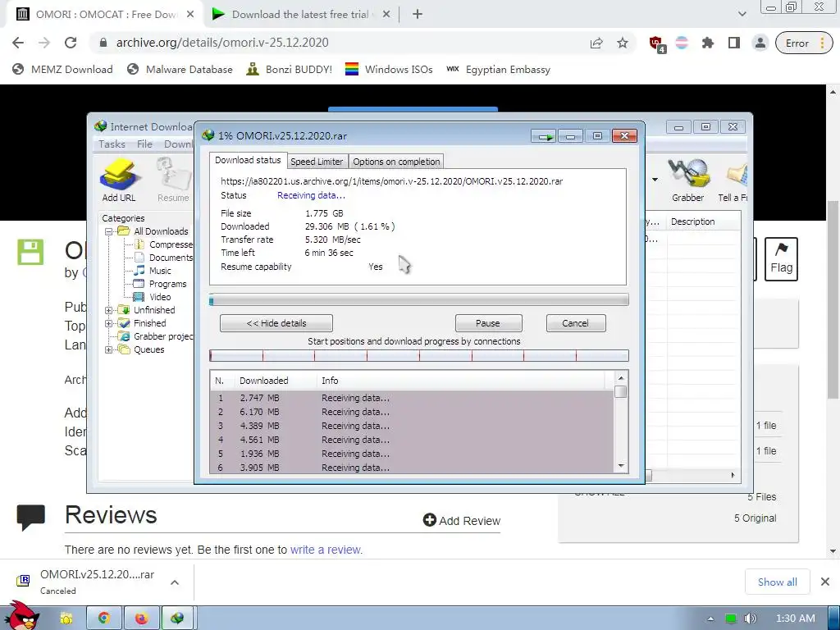Open new browser tab
The height and width of the screenshot is (630, 840).
[418, 15]
